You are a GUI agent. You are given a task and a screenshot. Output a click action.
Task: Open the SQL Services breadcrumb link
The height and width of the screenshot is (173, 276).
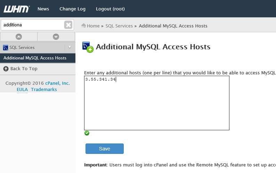[x=119, y=26]
